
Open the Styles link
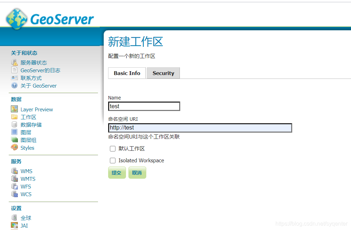[27, 148]
